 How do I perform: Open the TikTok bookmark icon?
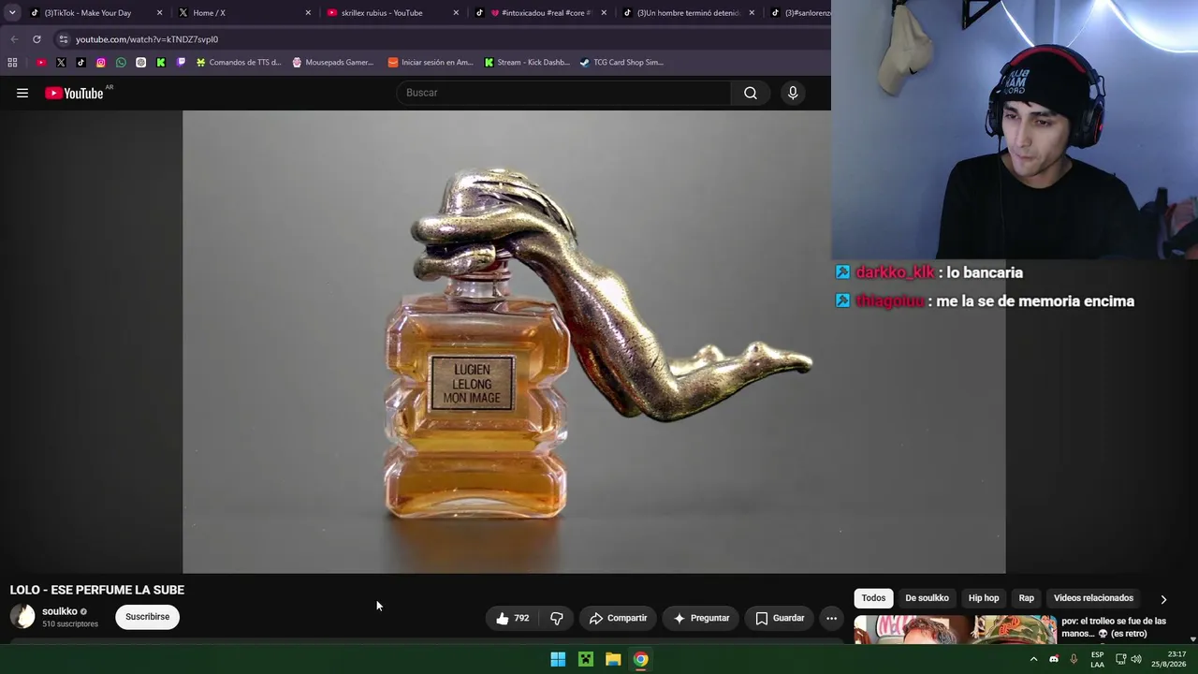click(x=80, y=63)
